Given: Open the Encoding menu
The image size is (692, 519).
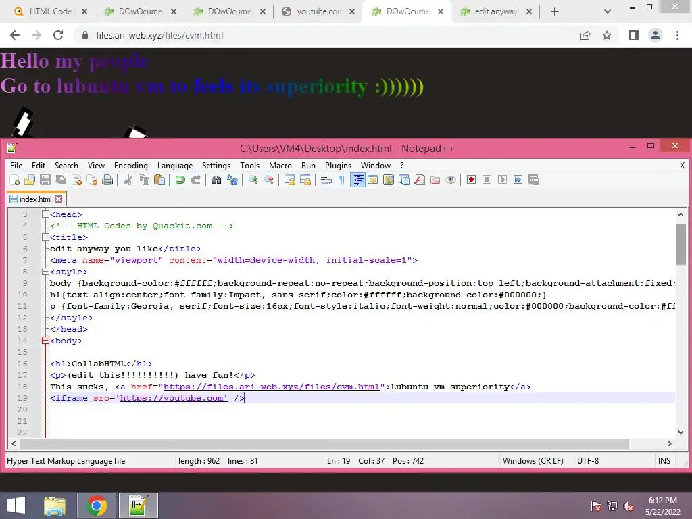Looking at the screenshot, I should tap(131, 166).
